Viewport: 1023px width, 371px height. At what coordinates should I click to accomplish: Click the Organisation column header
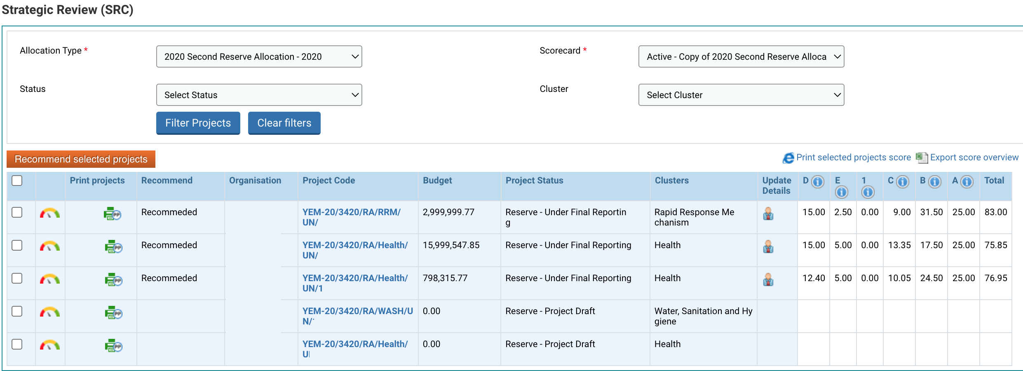point(255,181)
